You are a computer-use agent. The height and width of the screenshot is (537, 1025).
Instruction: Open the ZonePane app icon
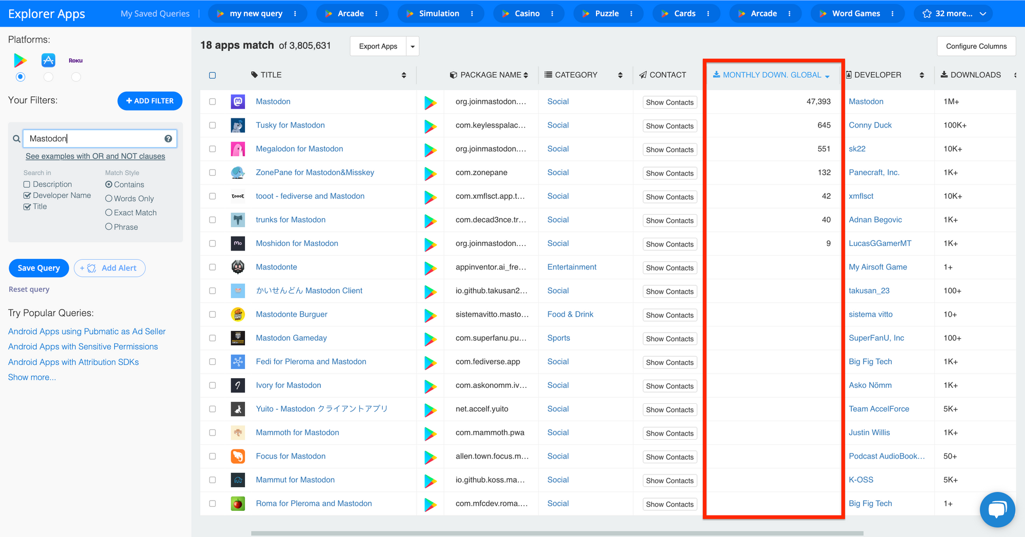pos(238,173)
